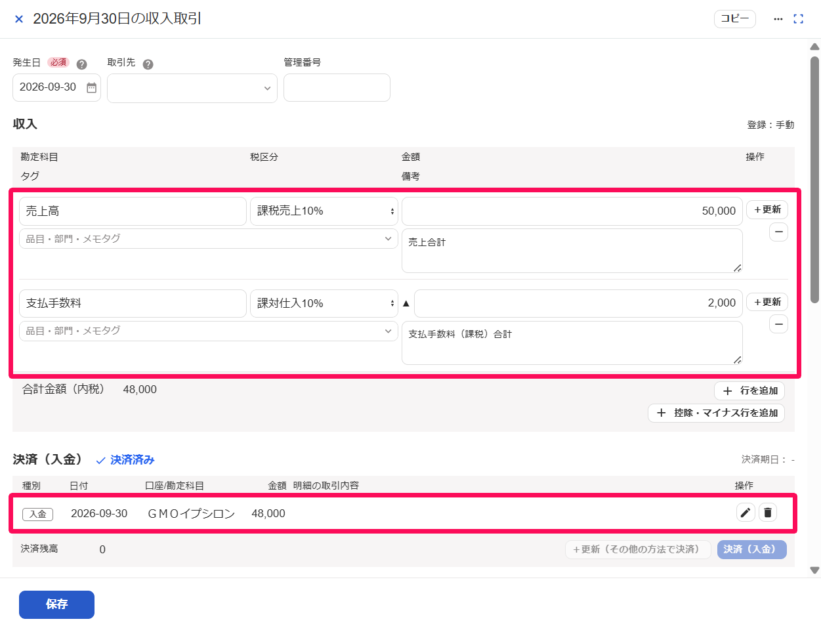Click the amount field showing 2,000
Image resolution: width=821 pixels, height=632 pixels.
(x=578, y=303)
